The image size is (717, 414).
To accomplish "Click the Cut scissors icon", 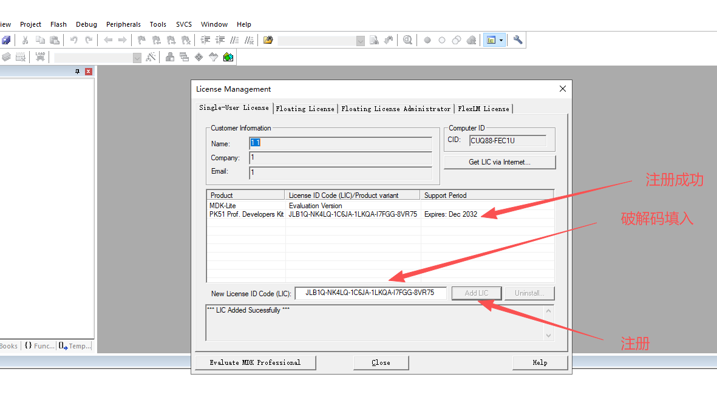I will (x=25, y=40).
